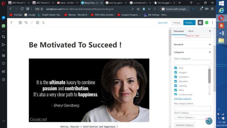Uncheck the Dare category
Image resolution: width=227 pixels, height=128 pixels.
[176, 68]
